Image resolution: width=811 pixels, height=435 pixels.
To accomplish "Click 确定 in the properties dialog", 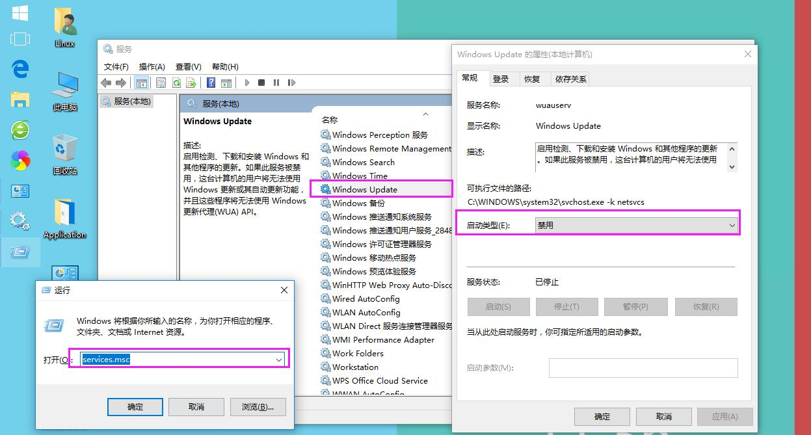I will (602, 416).
